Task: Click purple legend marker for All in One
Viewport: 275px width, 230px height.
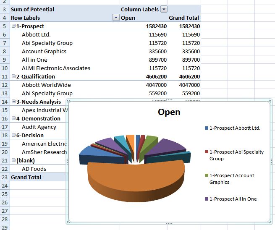Action: [x=206, y=199]
